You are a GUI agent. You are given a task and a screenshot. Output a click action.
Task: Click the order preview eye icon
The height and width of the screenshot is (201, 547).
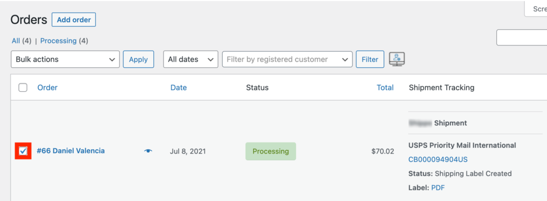tap(149, 151)
